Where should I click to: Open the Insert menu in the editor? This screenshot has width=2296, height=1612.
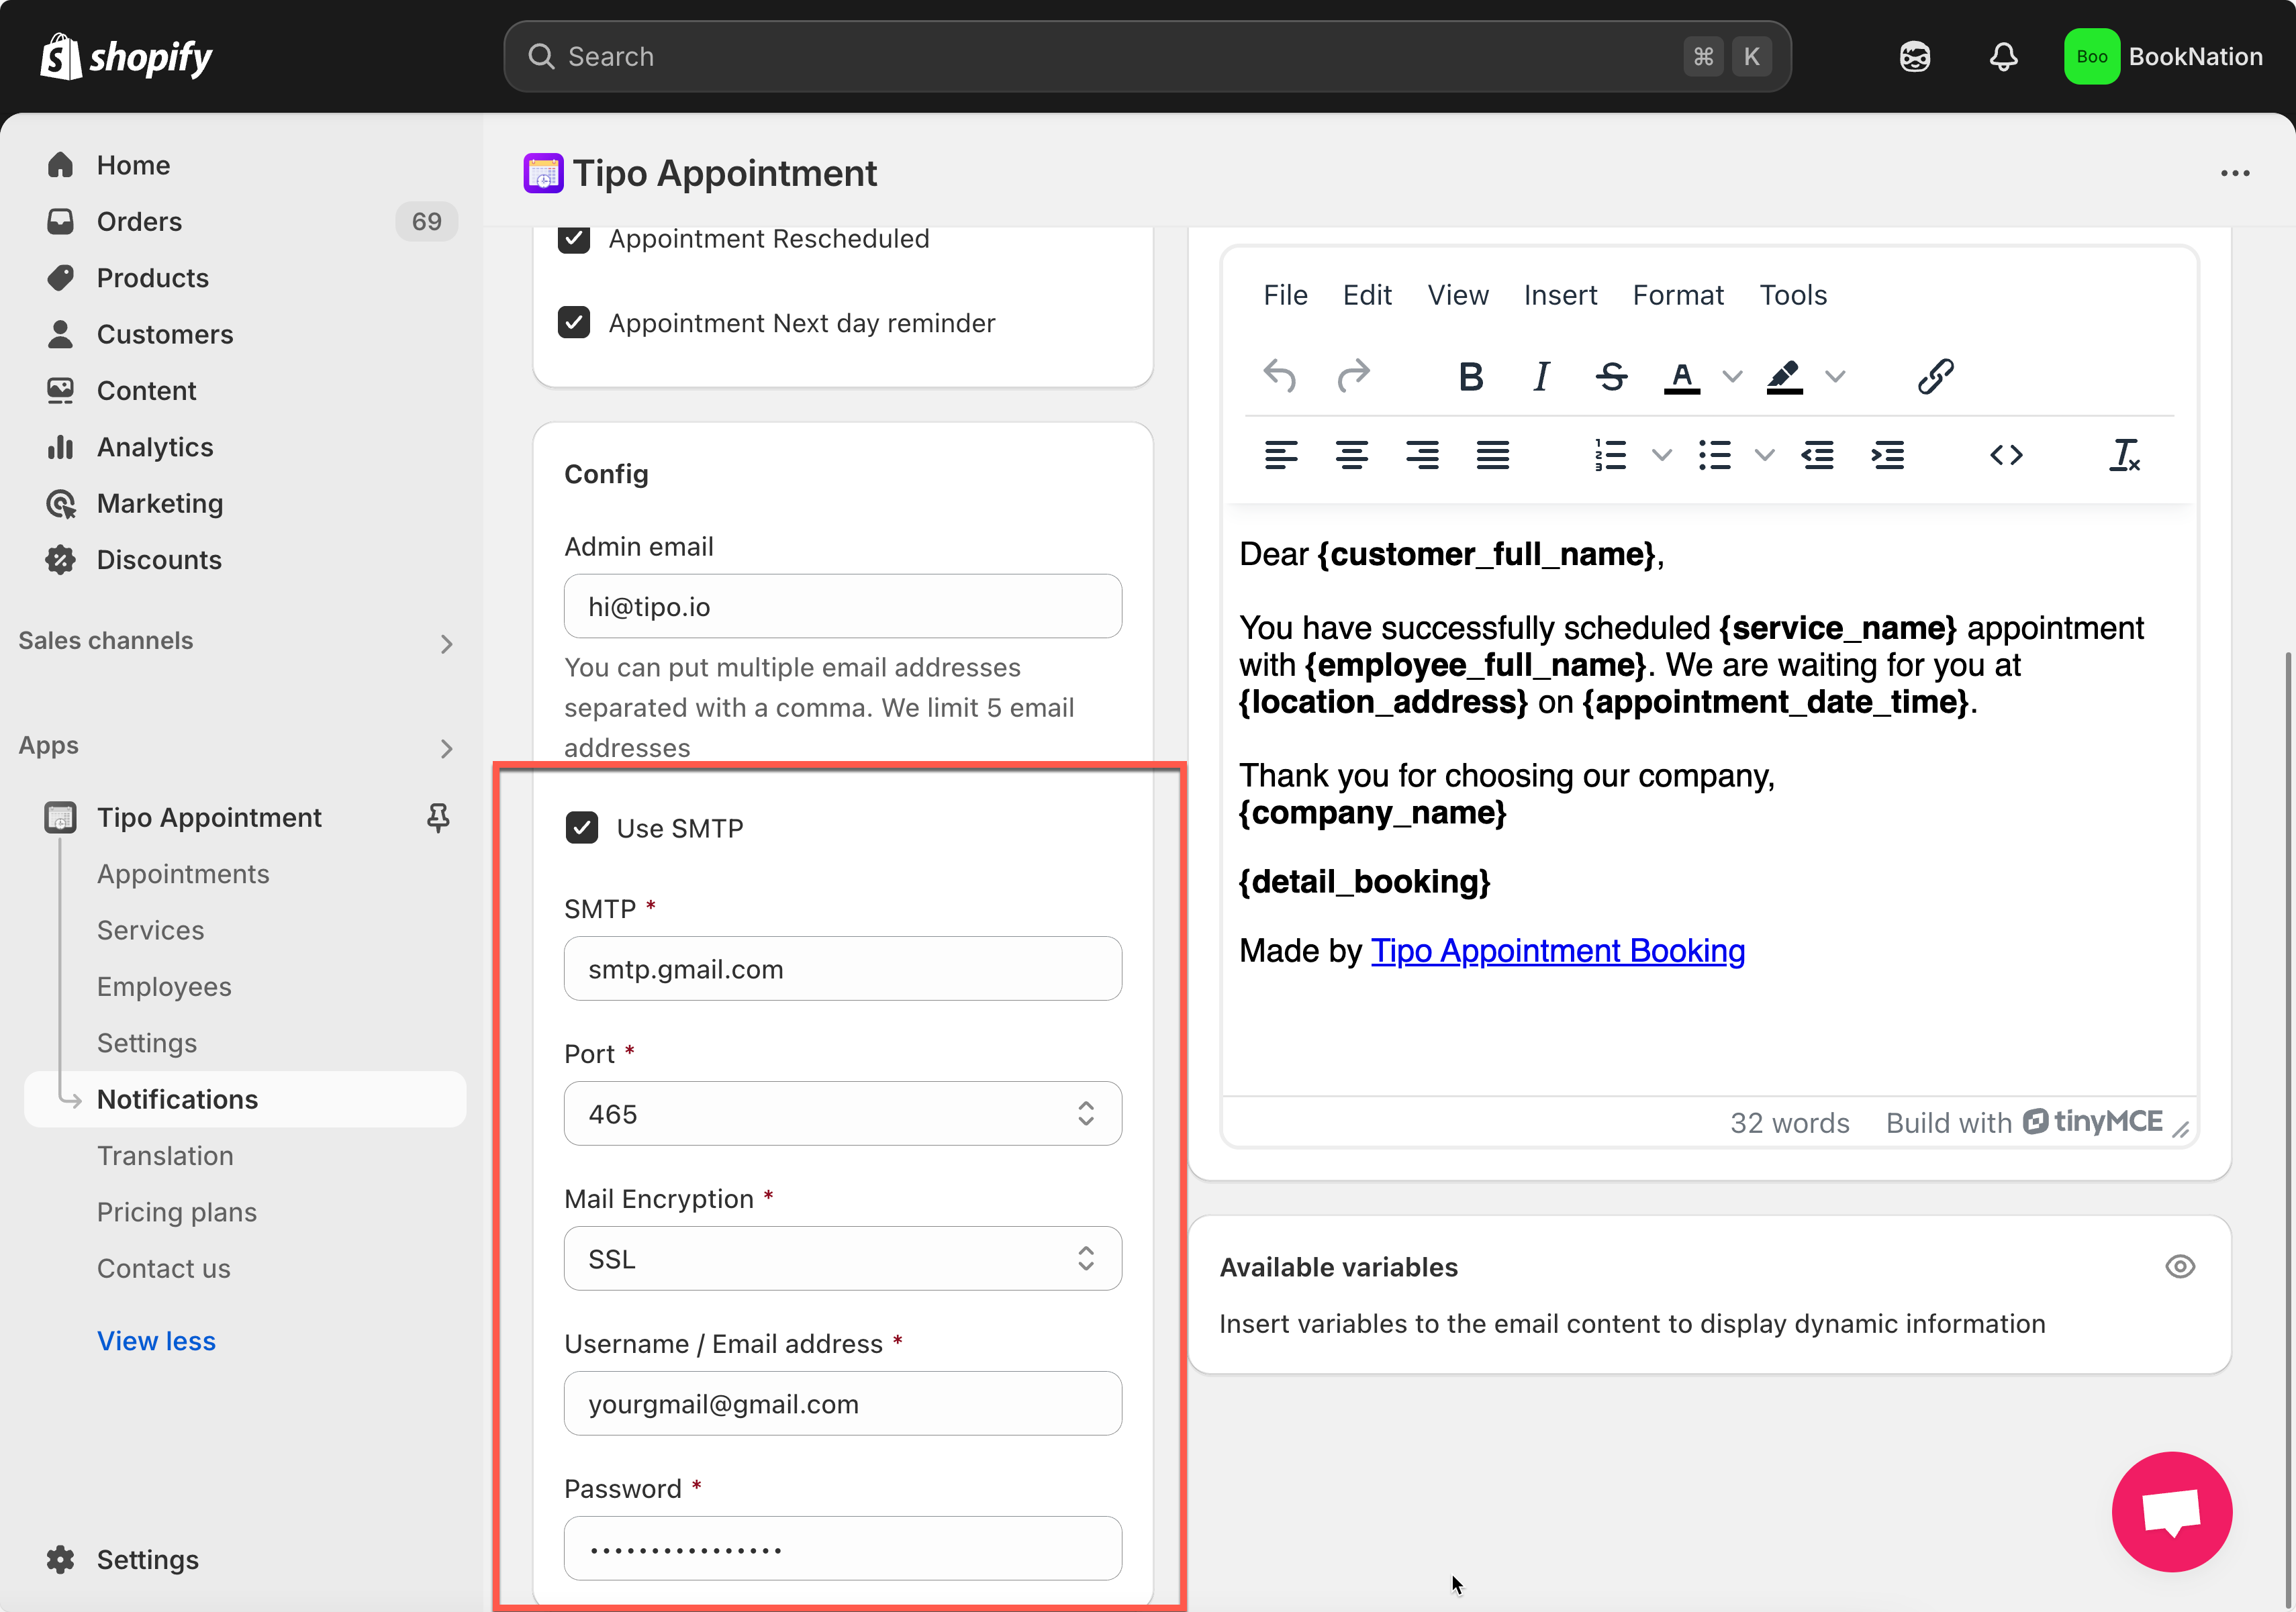[1560, 295]
